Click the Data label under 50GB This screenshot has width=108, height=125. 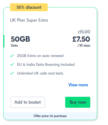click(14, 46)
